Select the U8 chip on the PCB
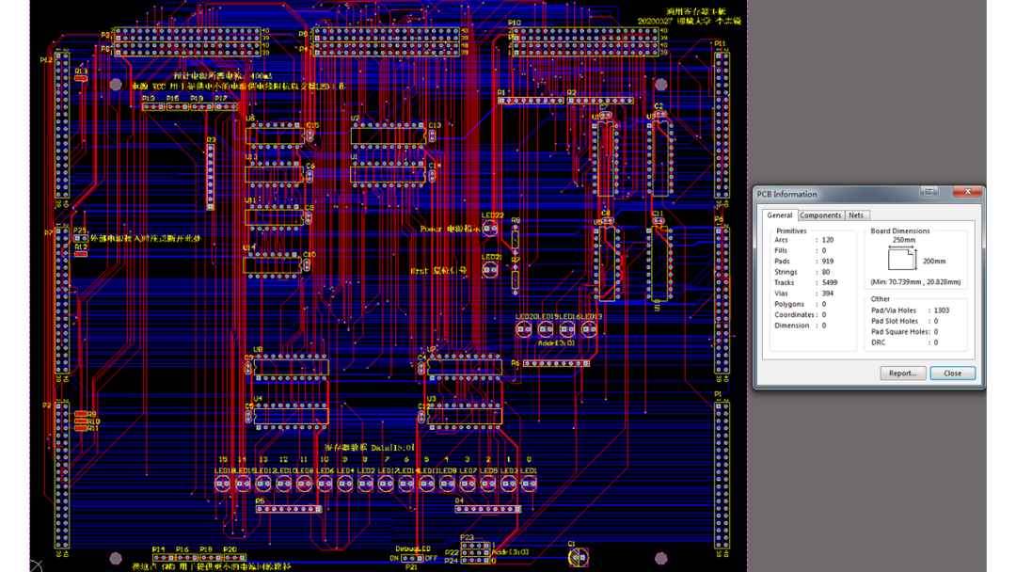This screenshot has width=1016, height=572. pyautogui.click(x=292, y=367)
